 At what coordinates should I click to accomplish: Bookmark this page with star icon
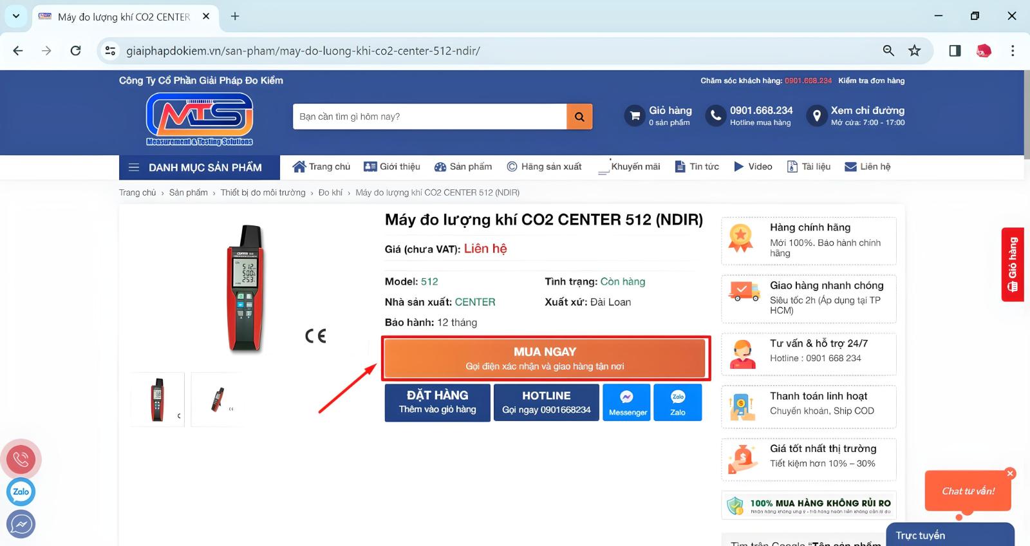click(x=914, y=50)
